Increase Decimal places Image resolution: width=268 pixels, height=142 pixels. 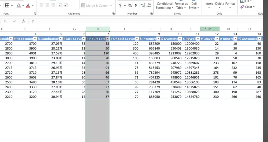[x=143, y=6]
